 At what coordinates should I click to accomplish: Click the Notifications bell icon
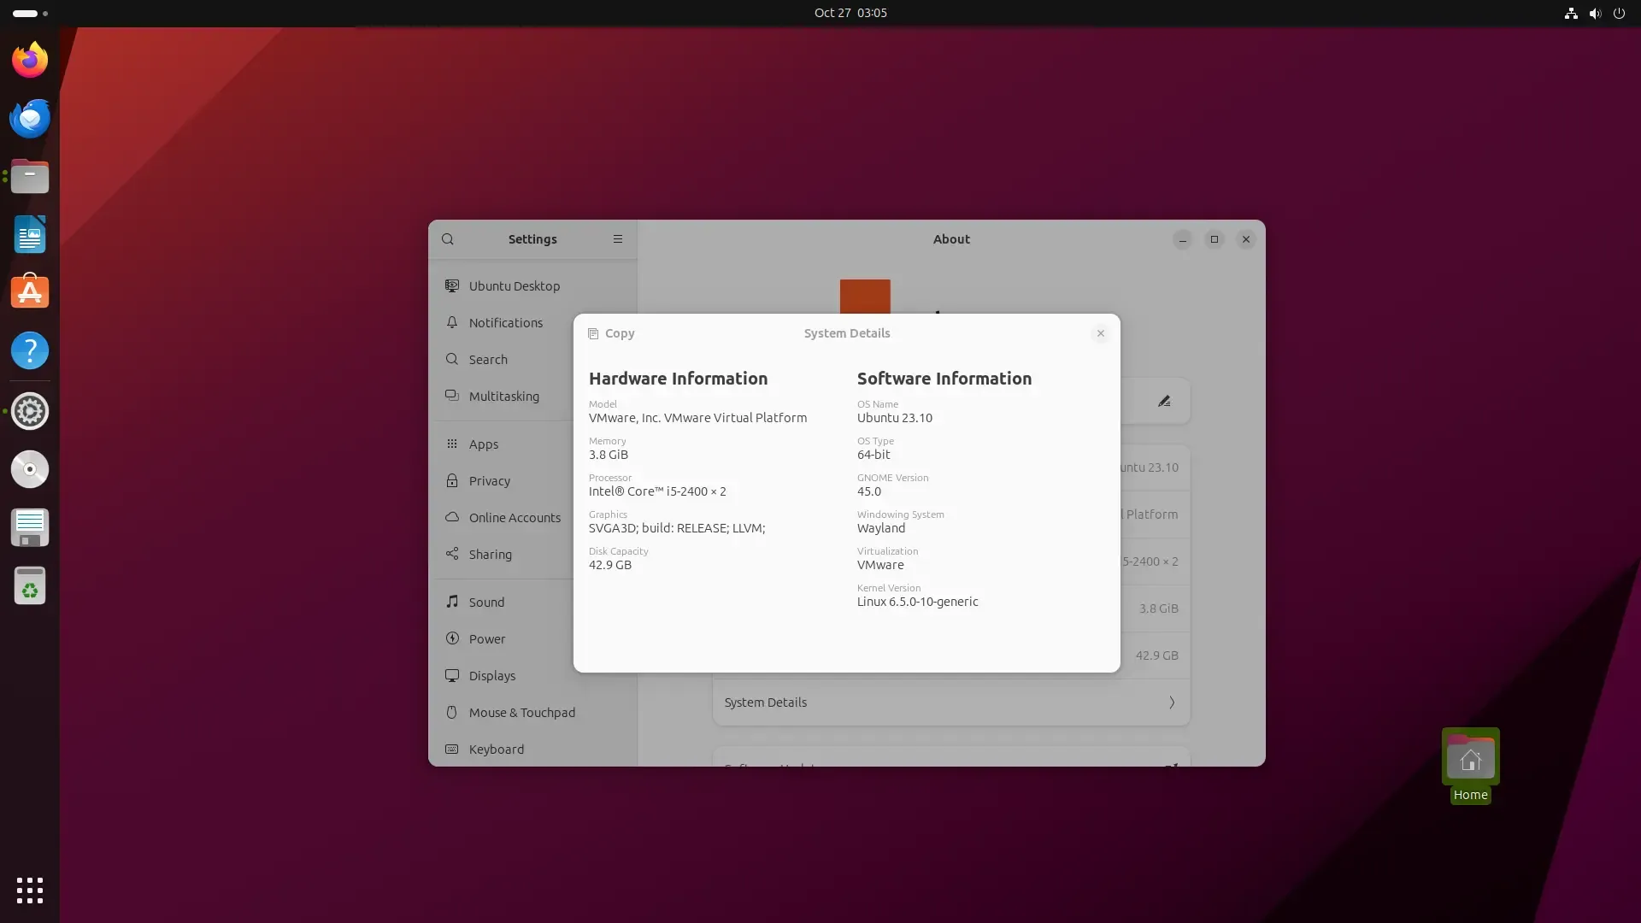(x=452, y=322)
